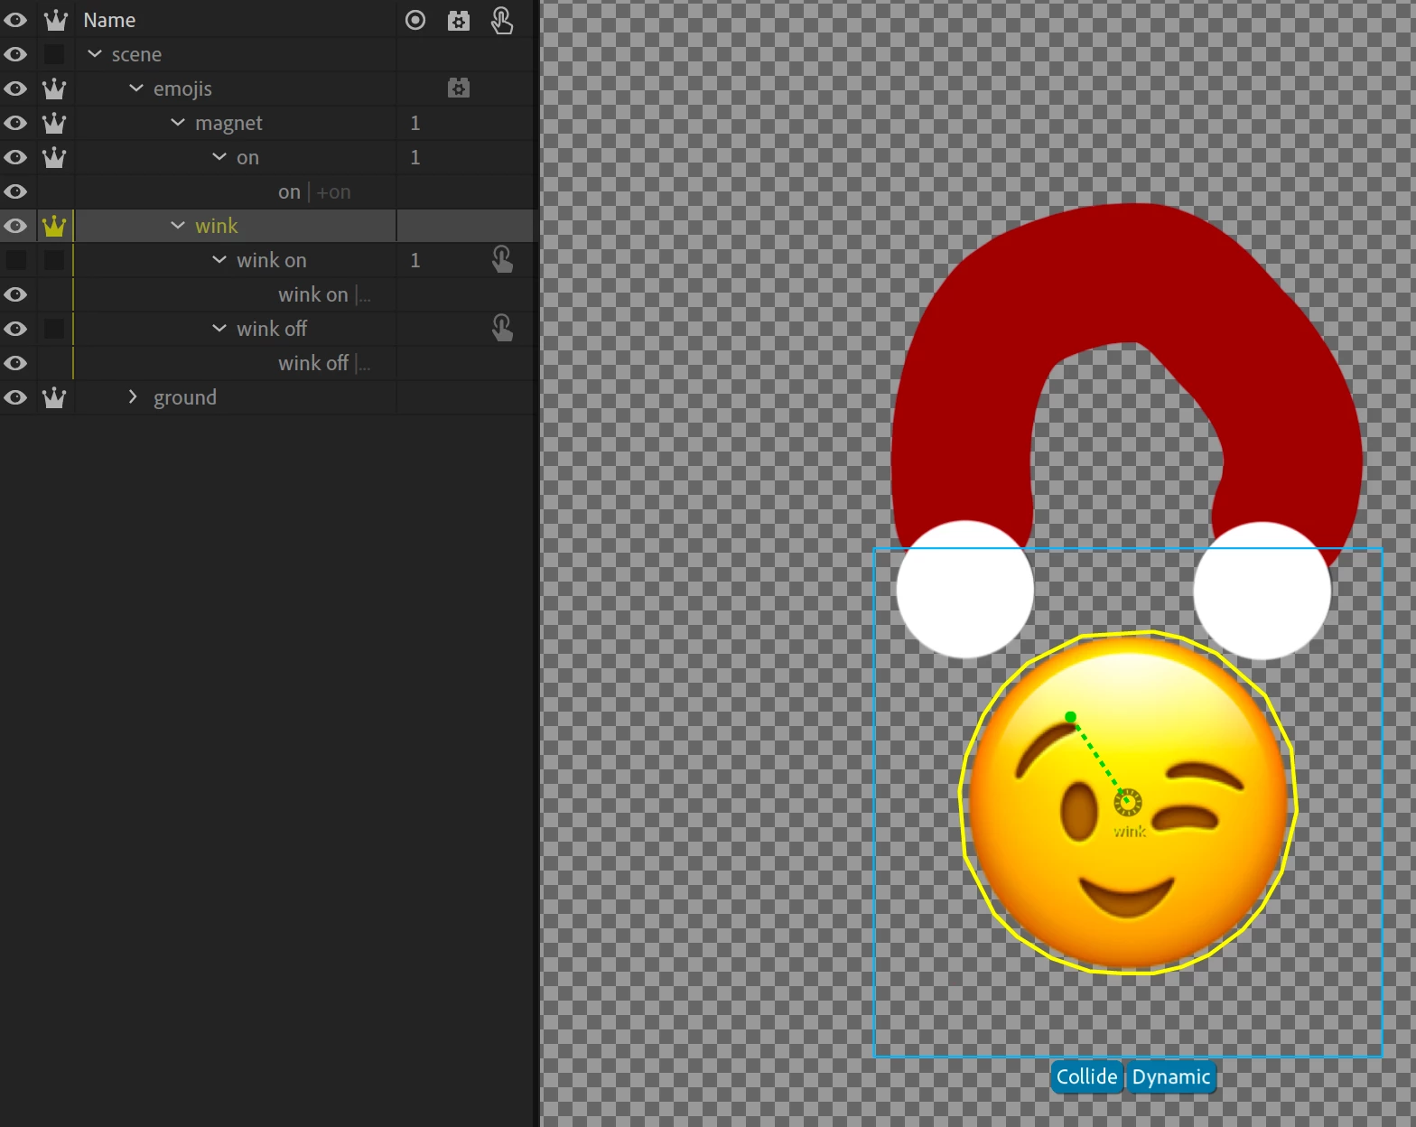Select the wink origin handle on the emoji
This screenshot has height=1127, width=1416.
tap(1127, 802)
